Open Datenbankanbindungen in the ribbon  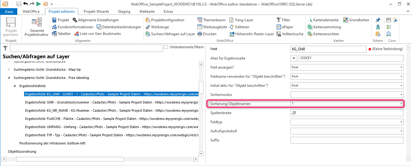[119, 27]
